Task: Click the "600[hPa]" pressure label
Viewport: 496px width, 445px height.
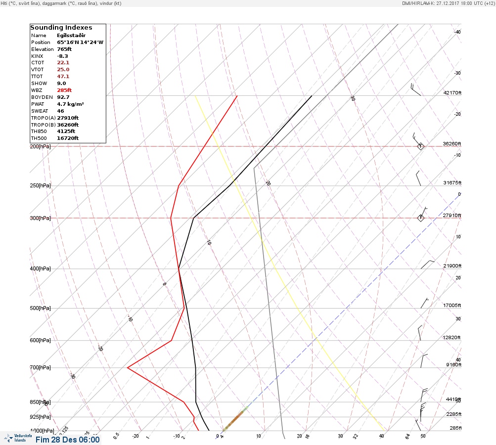Action: coord(40,340)
